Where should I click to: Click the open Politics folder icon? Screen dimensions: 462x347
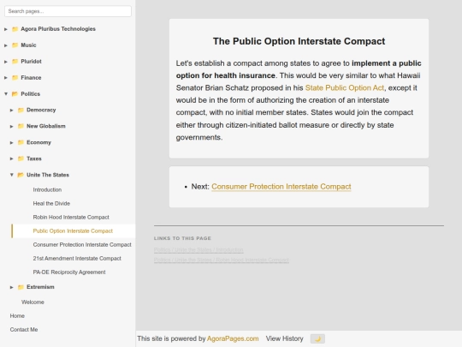pyautogui.click(x=15, y=94)
